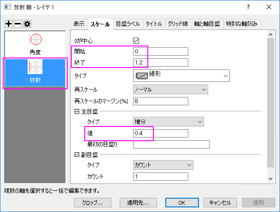Select the 放射 axis item
The width and height of the screenshot is (280, 212).
tap(35, 73)
